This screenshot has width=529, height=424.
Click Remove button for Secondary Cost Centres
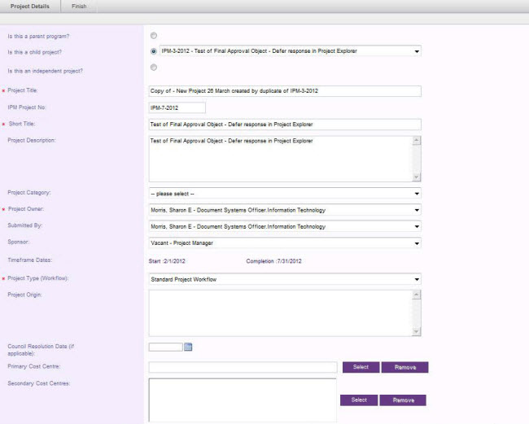[403, 400]
